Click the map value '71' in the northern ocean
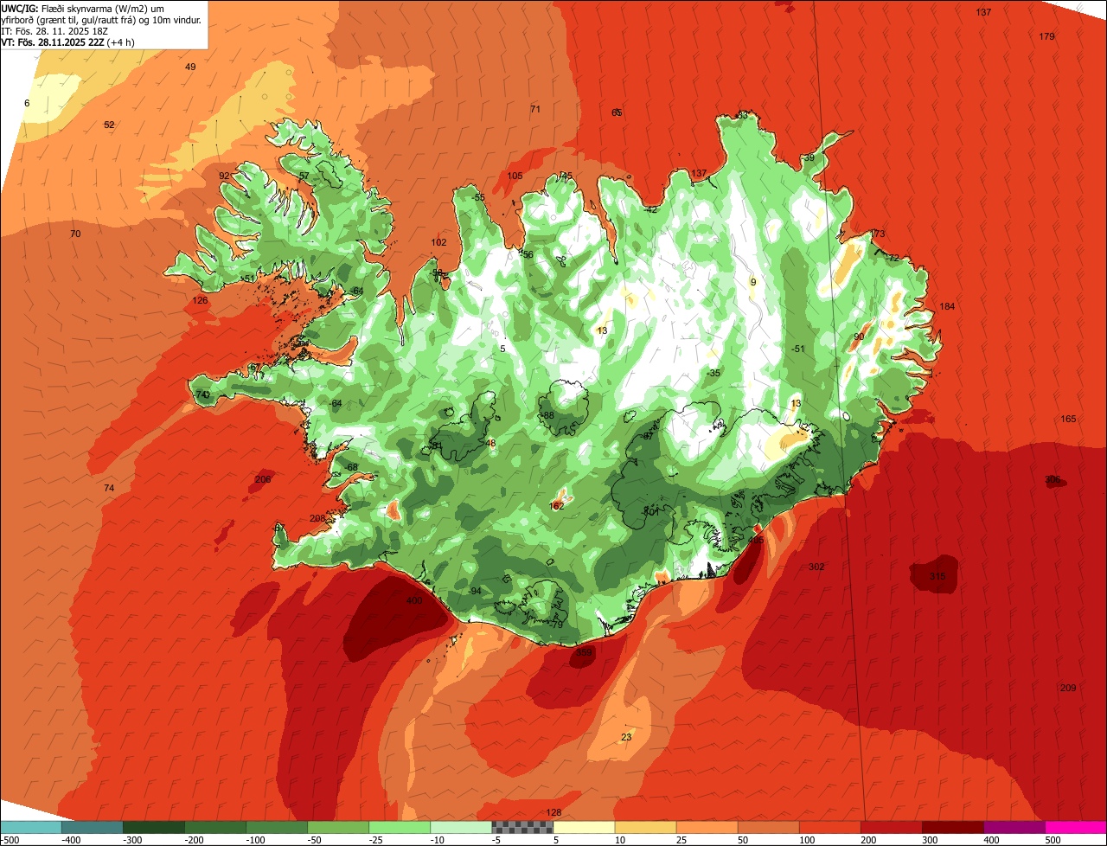1107x846 pixels. click(x=534, y=109)
